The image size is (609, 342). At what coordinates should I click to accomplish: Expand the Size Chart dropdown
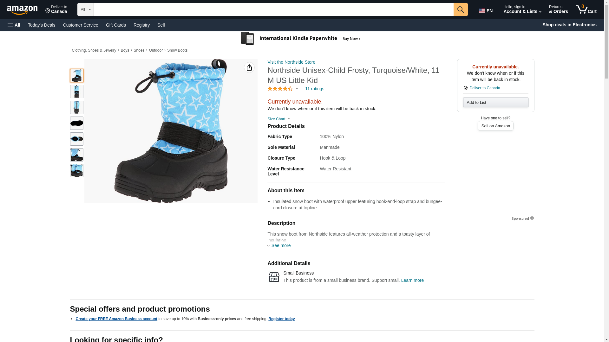click(279, 119)
